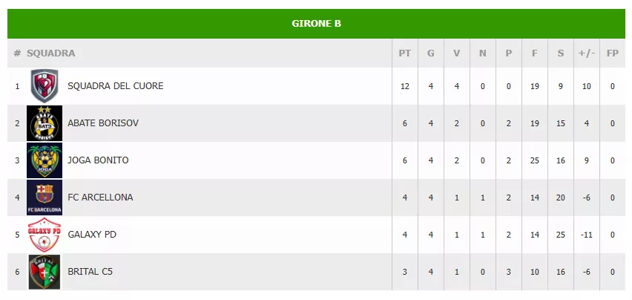Select the Galaxy PD shield logo
The height and width of the screenshot is (300, 632).
point(45,235)
